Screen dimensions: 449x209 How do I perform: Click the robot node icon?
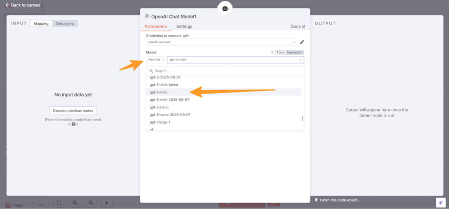click(225, 8)
